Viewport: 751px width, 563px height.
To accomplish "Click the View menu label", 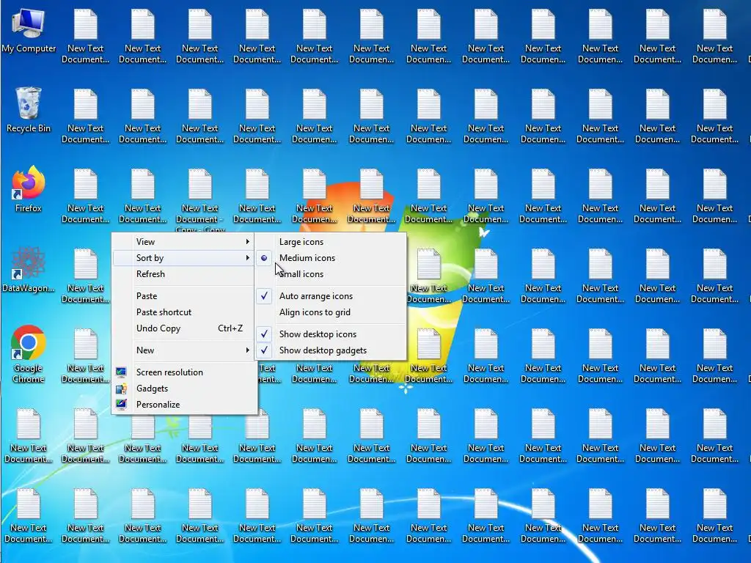I will 145,242.
